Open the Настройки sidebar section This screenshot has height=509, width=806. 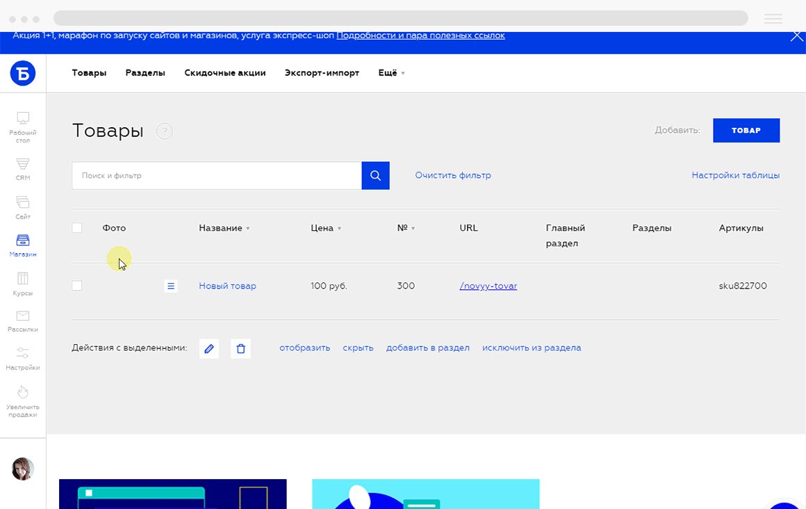23,359
